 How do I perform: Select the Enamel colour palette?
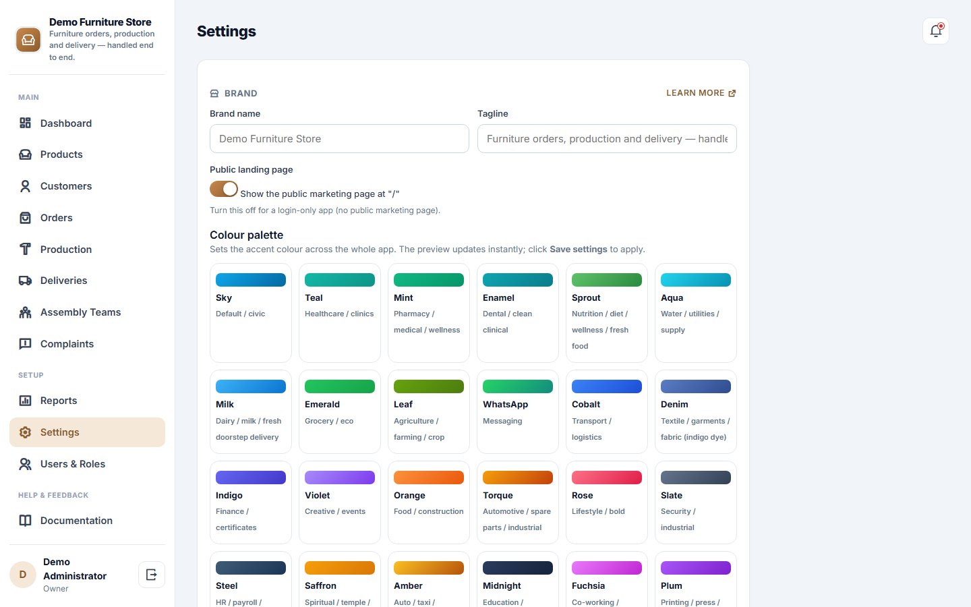(x=518, y=313)
